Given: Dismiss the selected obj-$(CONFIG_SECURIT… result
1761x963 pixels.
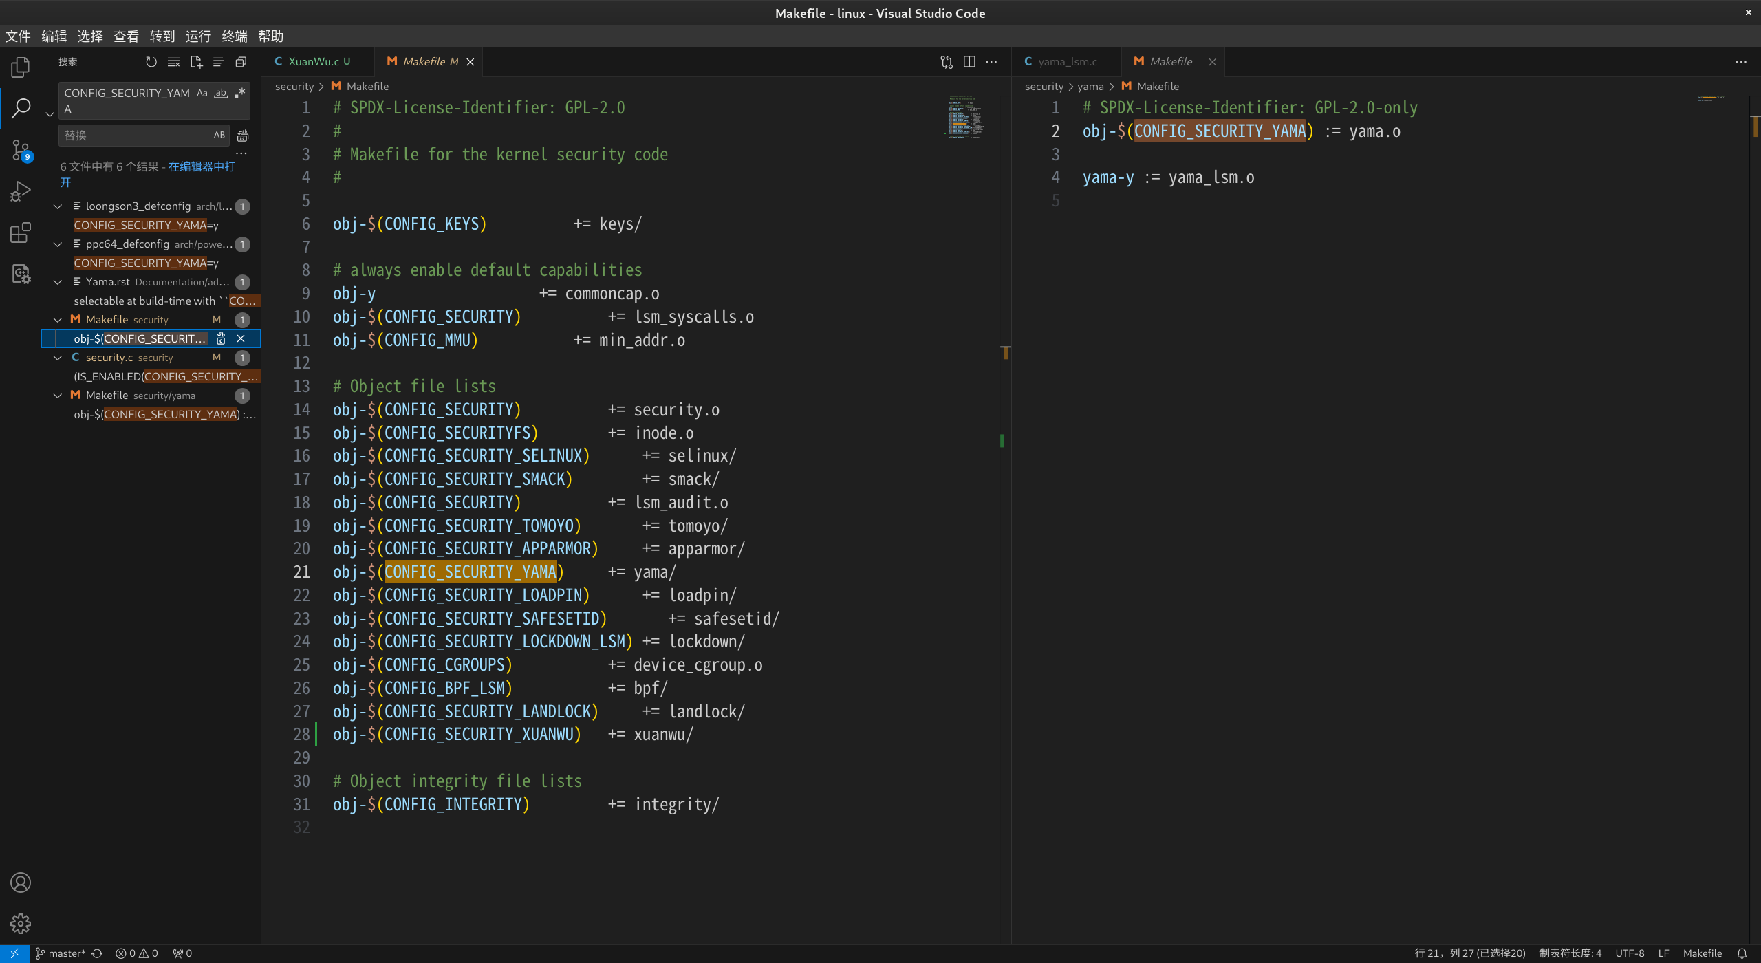Looking at the screenshot, I should pos(241,338).
